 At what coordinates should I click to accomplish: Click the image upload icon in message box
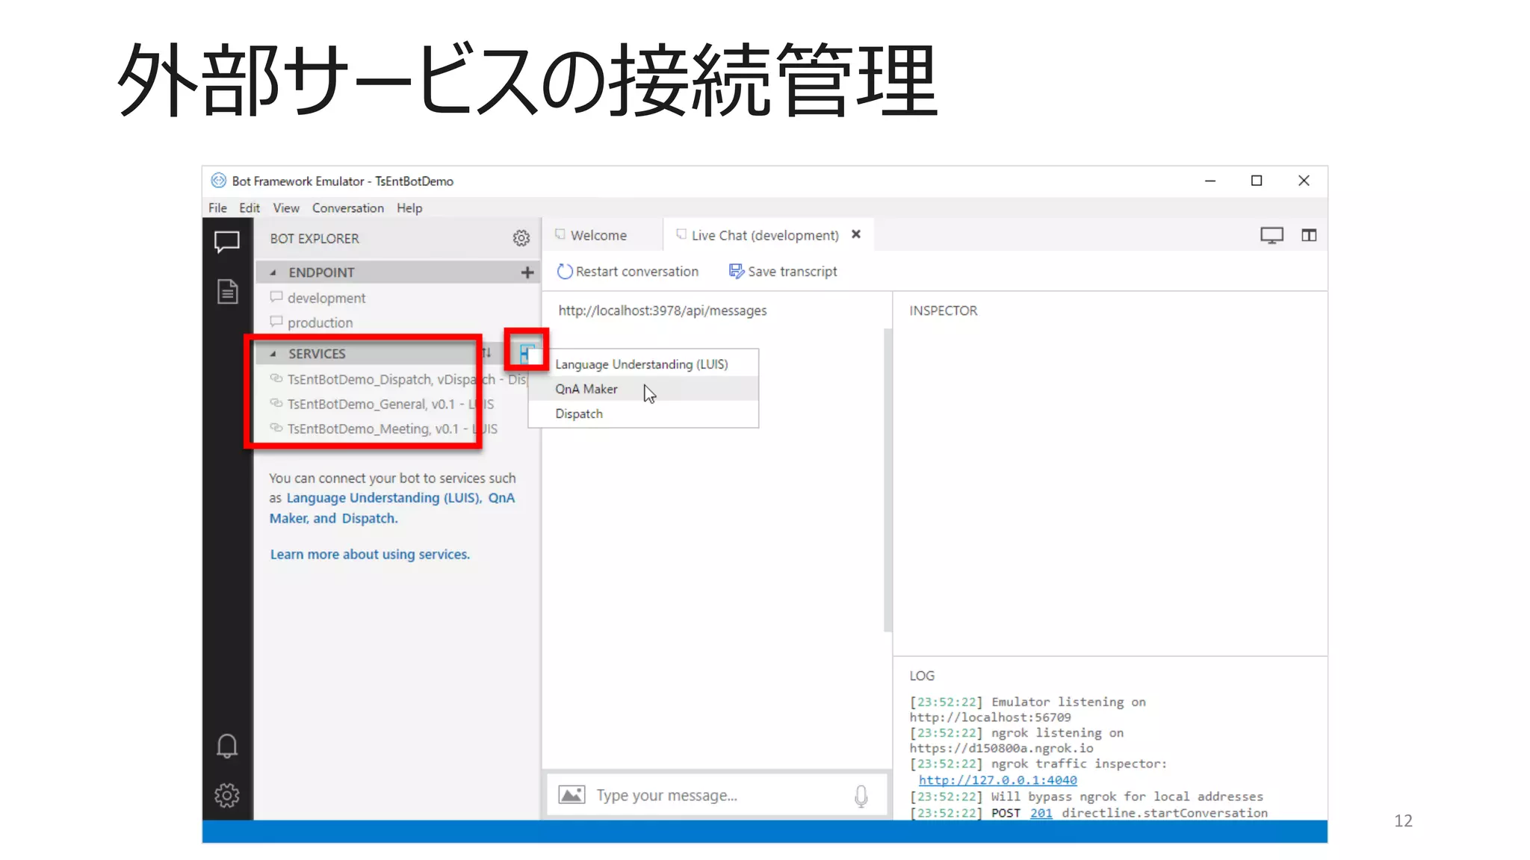click(572, 795)
